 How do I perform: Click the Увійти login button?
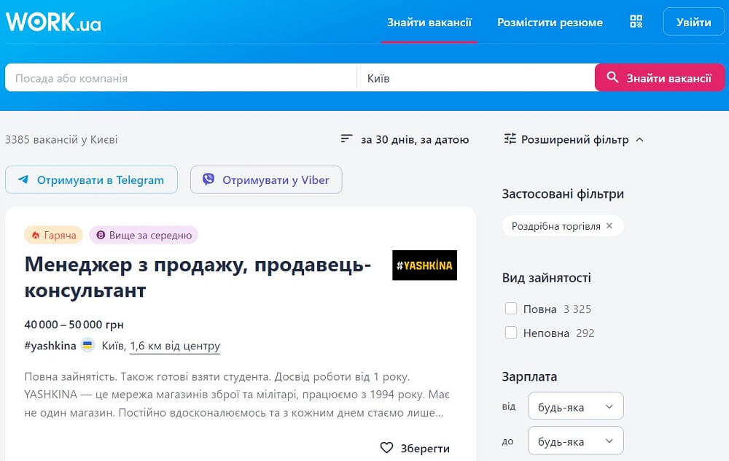693,22
